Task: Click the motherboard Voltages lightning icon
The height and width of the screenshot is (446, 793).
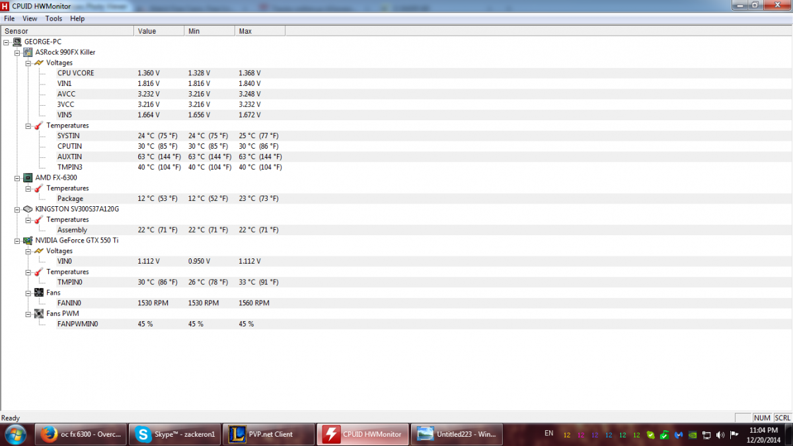Action: click(39, 63)
